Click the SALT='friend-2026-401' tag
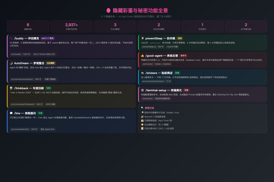The image size is (274, 182). click(44, 54)
